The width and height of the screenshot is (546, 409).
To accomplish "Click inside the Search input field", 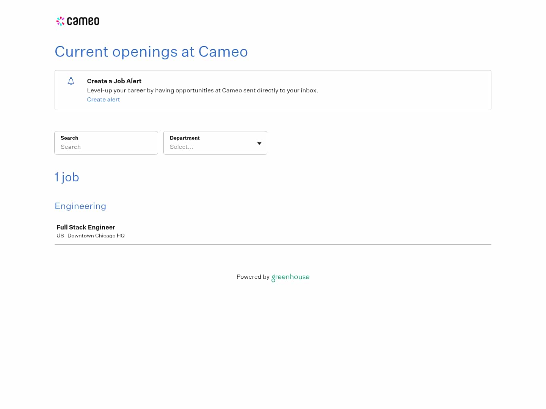I will [106, 147].
